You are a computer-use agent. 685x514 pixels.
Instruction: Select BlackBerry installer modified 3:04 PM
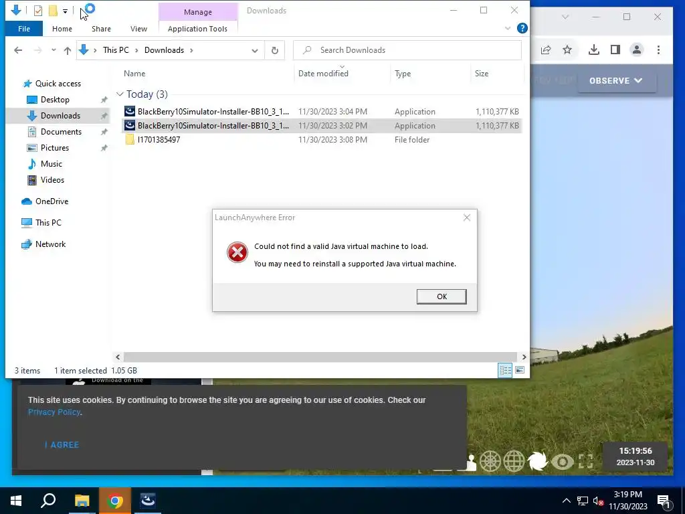tap(322, 112)
